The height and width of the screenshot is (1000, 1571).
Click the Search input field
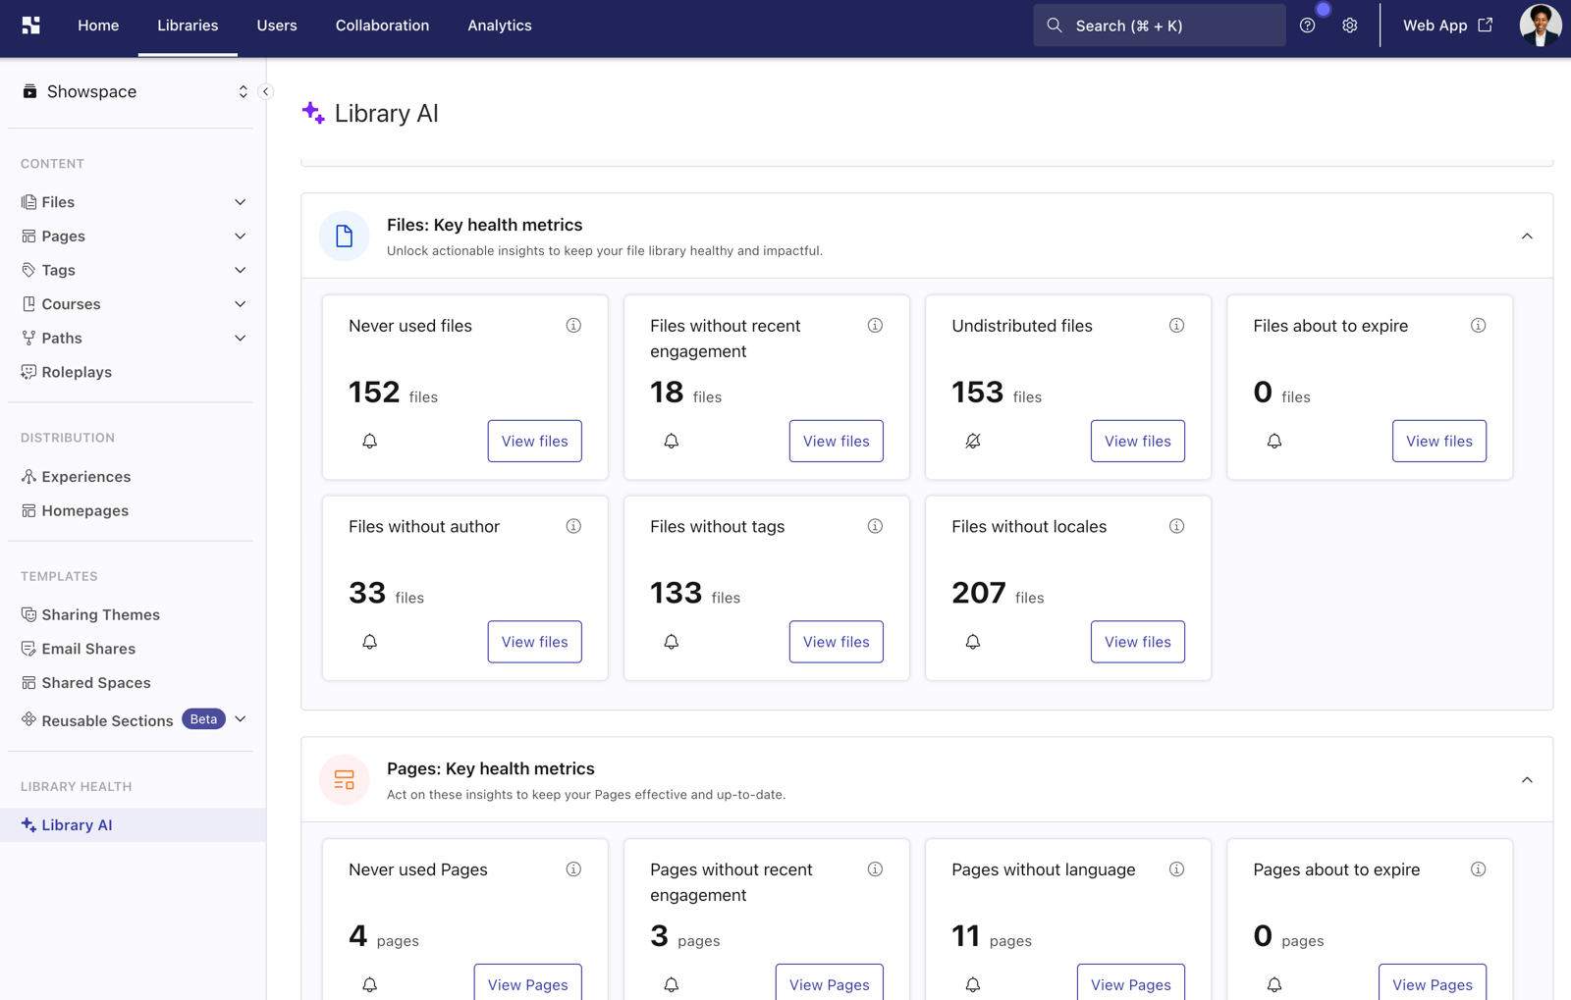pos(1159,26)
